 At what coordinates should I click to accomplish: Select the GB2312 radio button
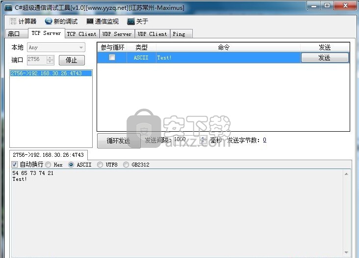[126, 165]
